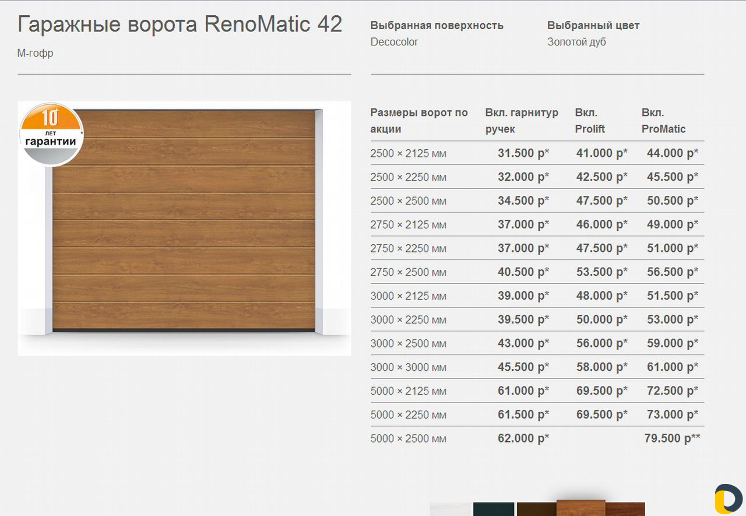Screen dimensions: 746x516
Task: Click the '3000 × 3000 мм' size row
Action: pyautogui.click(x=537, y=367)
